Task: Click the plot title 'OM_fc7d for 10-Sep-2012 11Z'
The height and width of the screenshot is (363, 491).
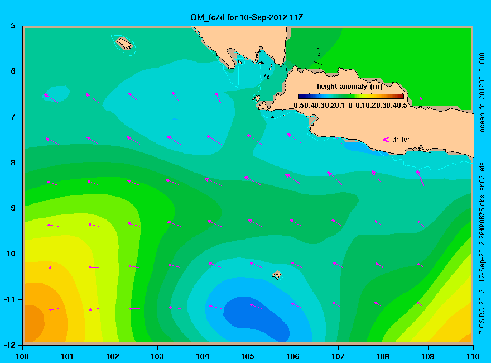Action: coord(247,17)
